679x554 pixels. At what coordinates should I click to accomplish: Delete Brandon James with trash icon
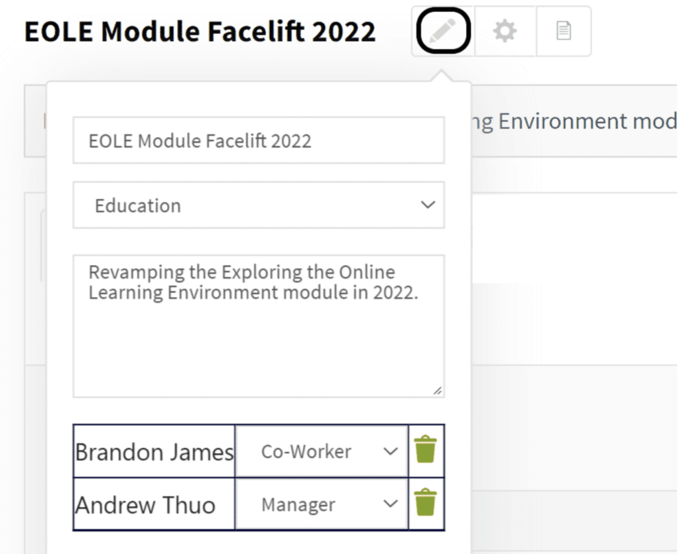pyautogui.click(x=426, y=450)
